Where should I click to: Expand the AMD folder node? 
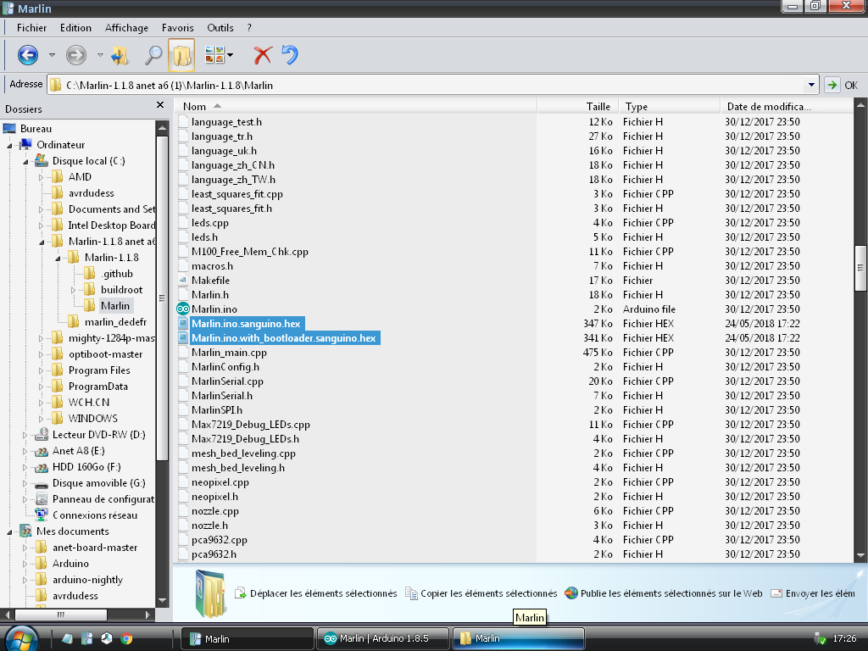click(x=41, y=177)
